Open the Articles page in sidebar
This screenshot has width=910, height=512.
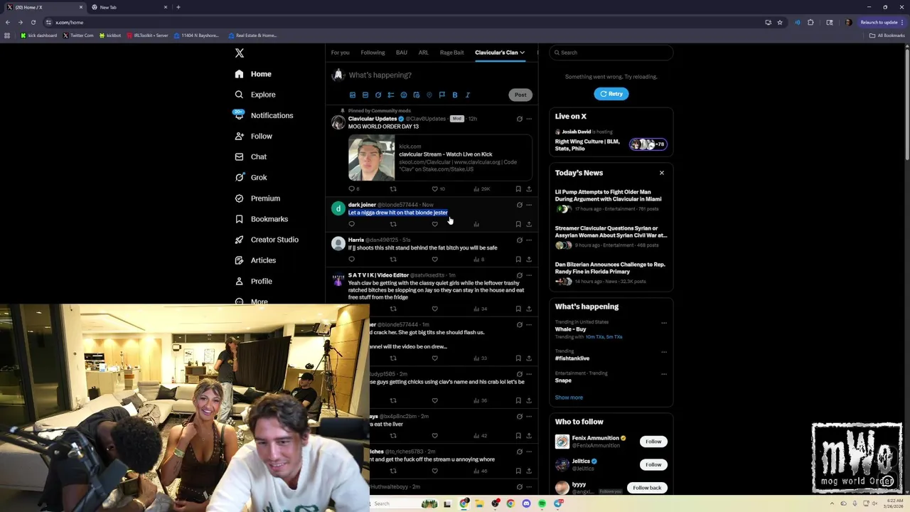255,260
